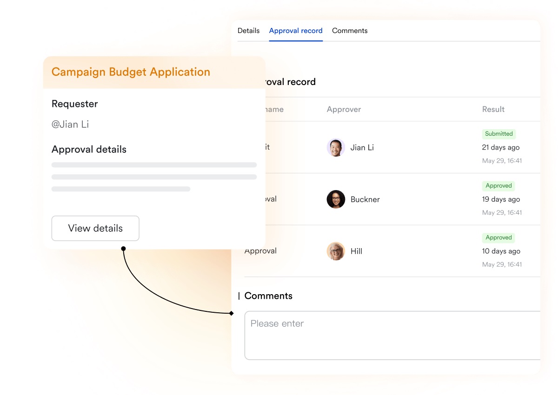Click the Hill approver name
The image size is (558, 395).
coord(356,251)
